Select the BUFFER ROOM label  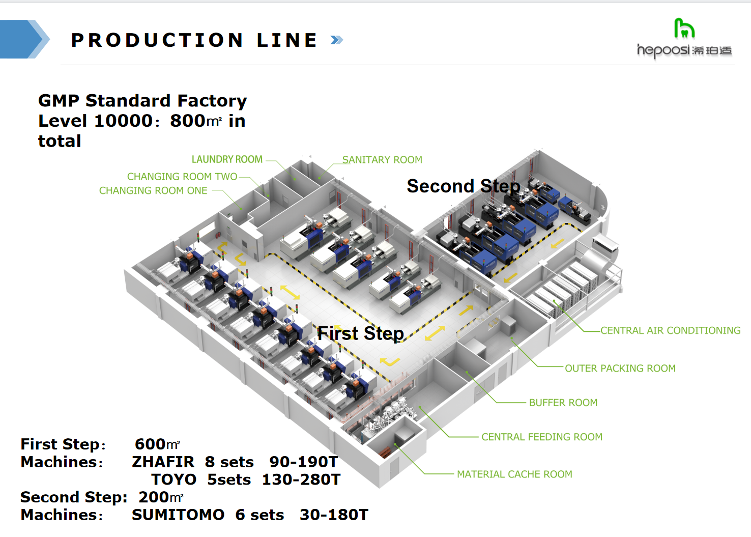click(x=563, y=403)
